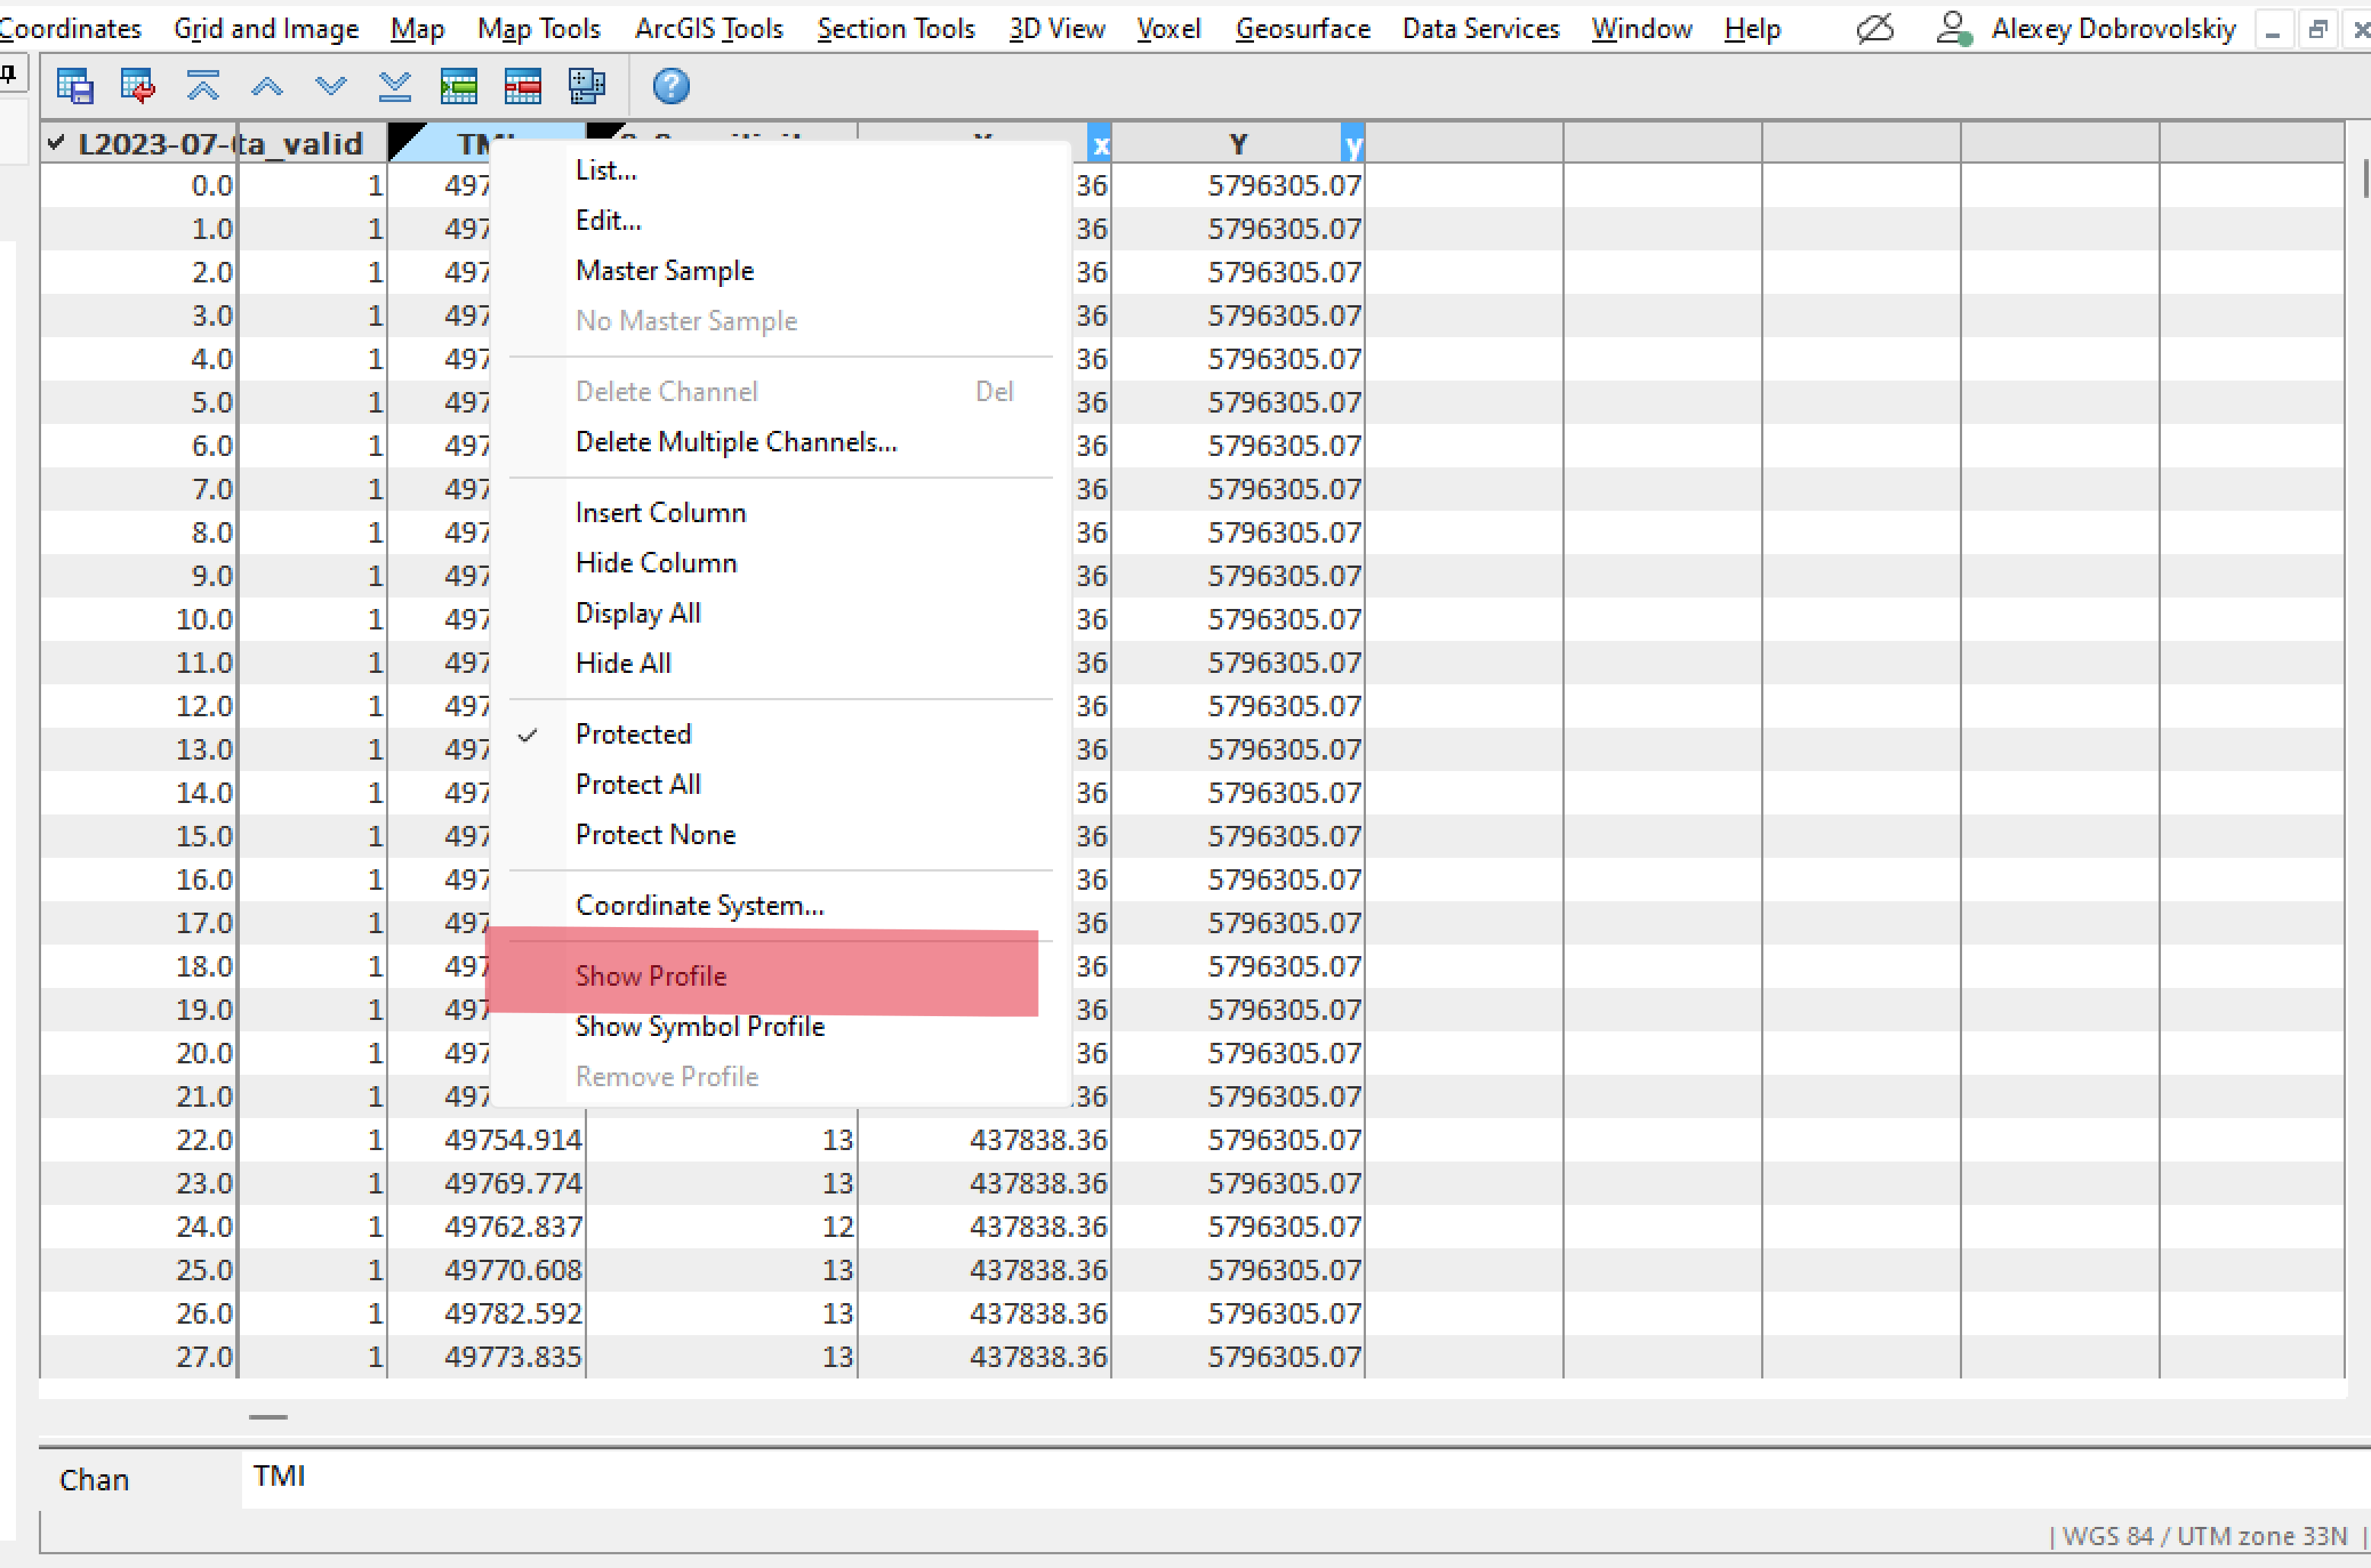The image size is (2371, 1568).
Task: Choose Protect None from the context menu
Action: (655, 834)
